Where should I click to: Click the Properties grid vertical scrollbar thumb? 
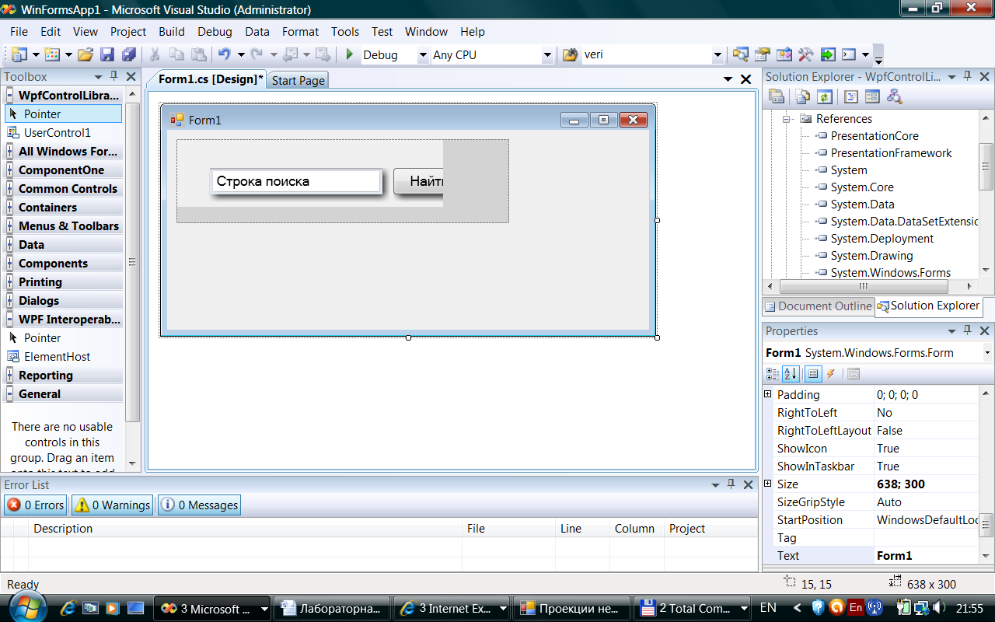pyautogui.click(x=986, y=525)
